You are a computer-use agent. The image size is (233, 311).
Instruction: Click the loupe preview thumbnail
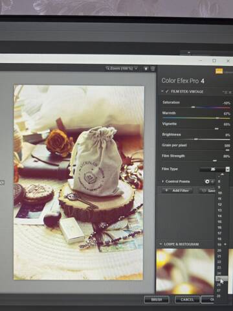coord(185,271)
